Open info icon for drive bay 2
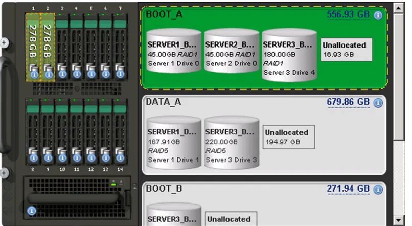Viewport: 412px width, 226px height. point(49,75)
